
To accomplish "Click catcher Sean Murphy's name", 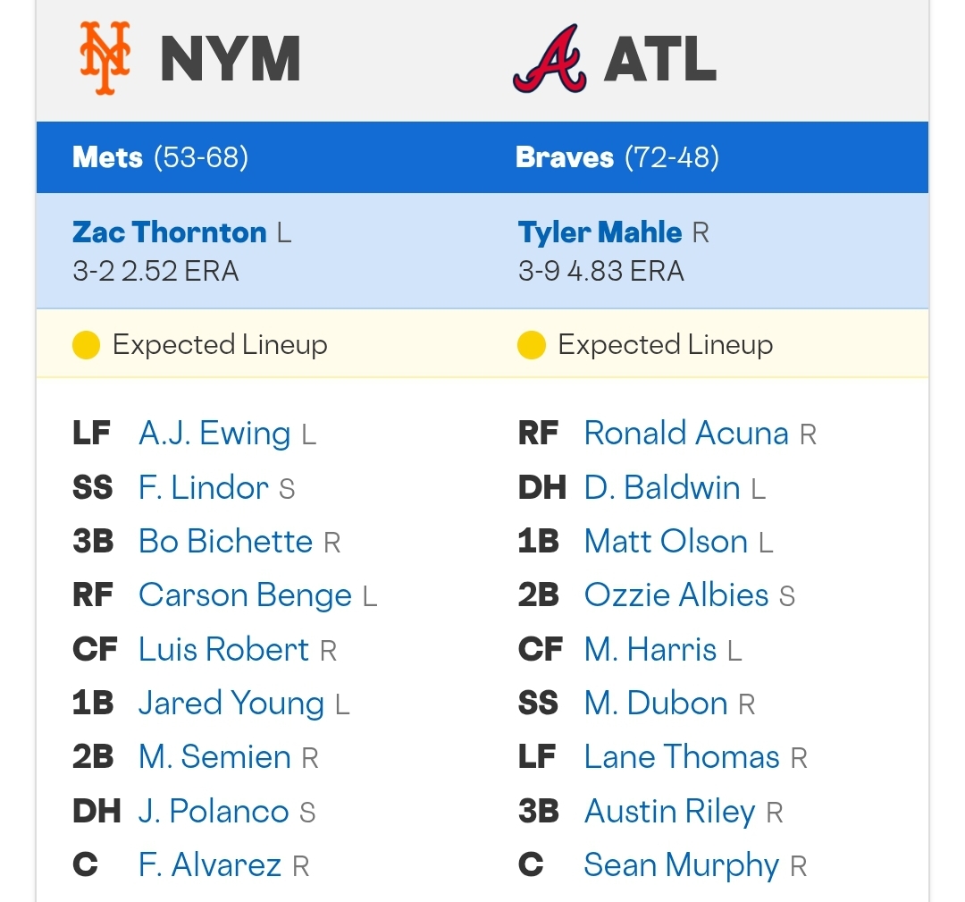I will 681,865.
